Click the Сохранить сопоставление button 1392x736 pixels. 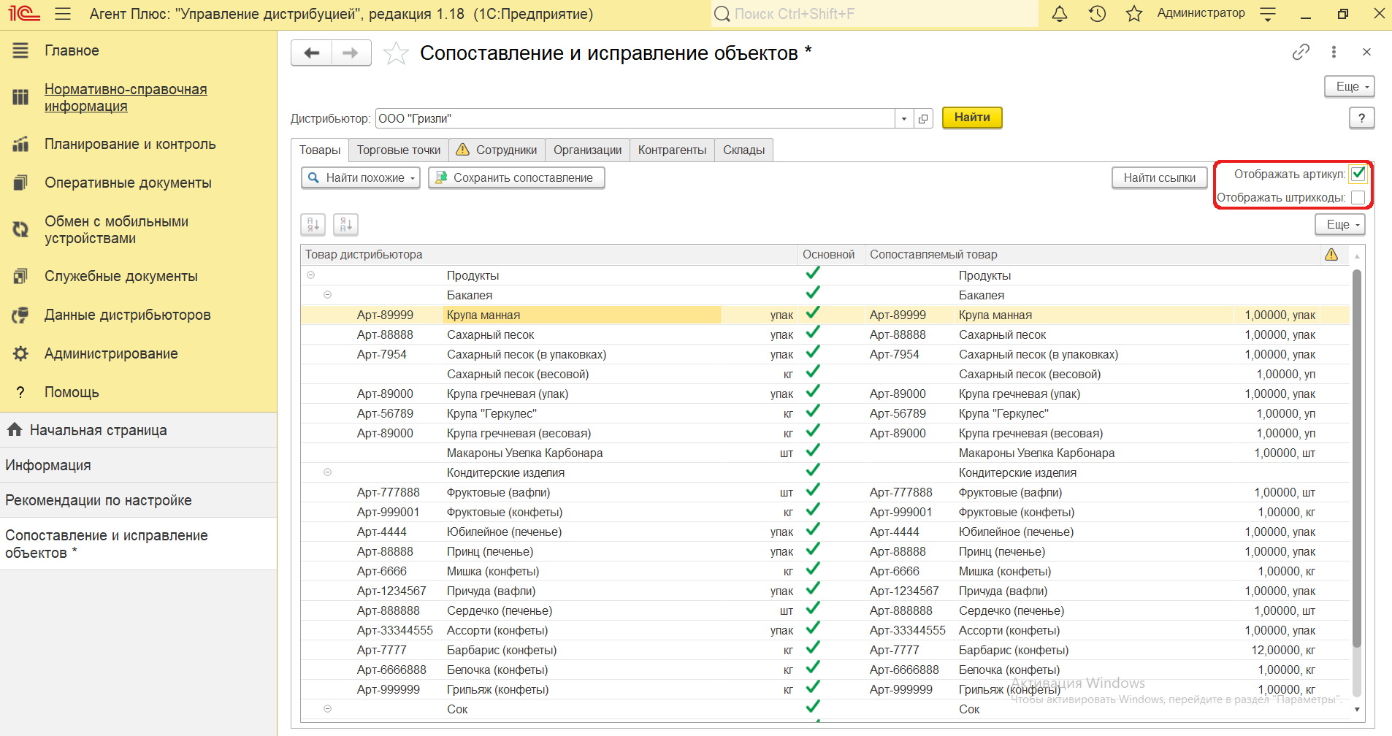516,178
